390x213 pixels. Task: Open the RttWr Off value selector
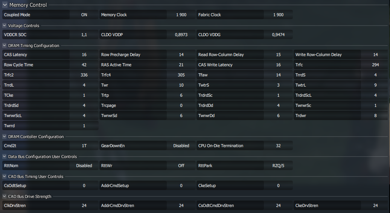click(181, 166)
